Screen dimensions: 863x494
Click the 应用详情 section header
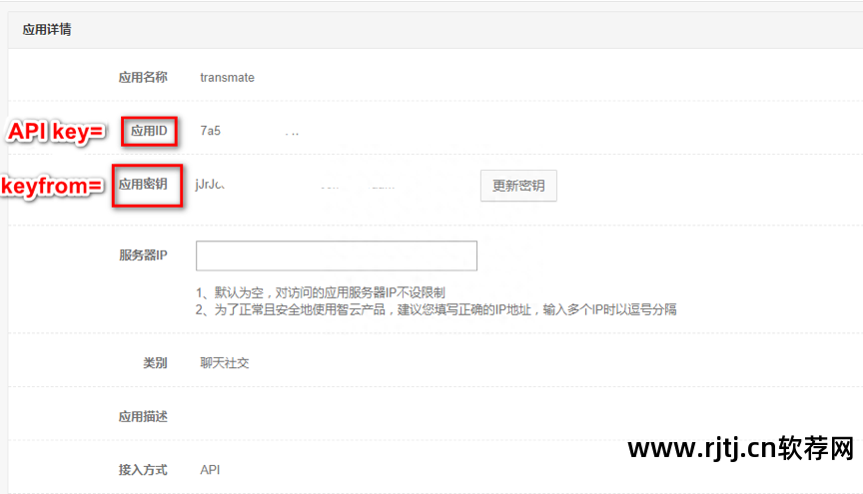[47, 30]
